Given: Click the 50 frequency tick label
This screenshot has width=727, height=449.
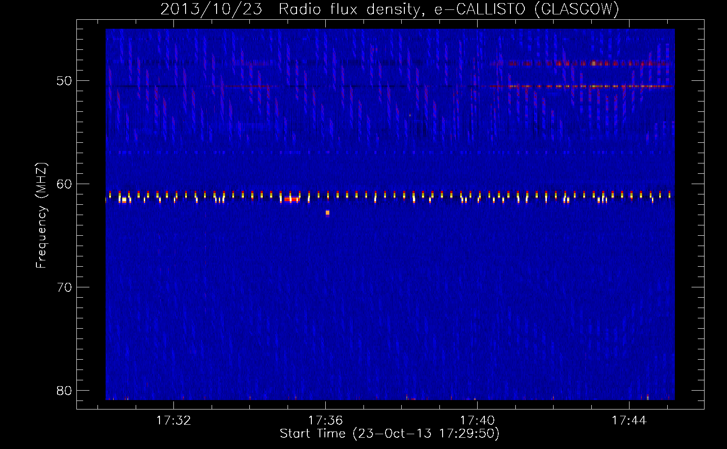Looking at the screenshot, I should coord(64,81).
